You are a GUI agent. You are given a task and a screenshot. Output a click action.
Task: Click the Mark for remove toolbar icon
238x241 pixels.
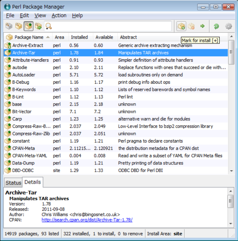tap(191, 26)
